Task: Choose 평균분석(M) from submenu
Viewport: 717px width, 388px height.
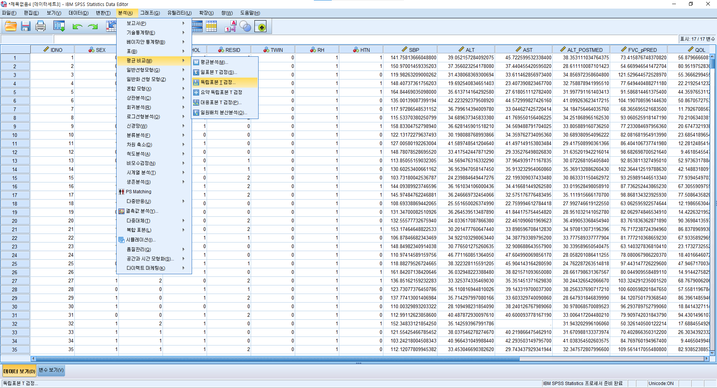Action: coord(225,62)
